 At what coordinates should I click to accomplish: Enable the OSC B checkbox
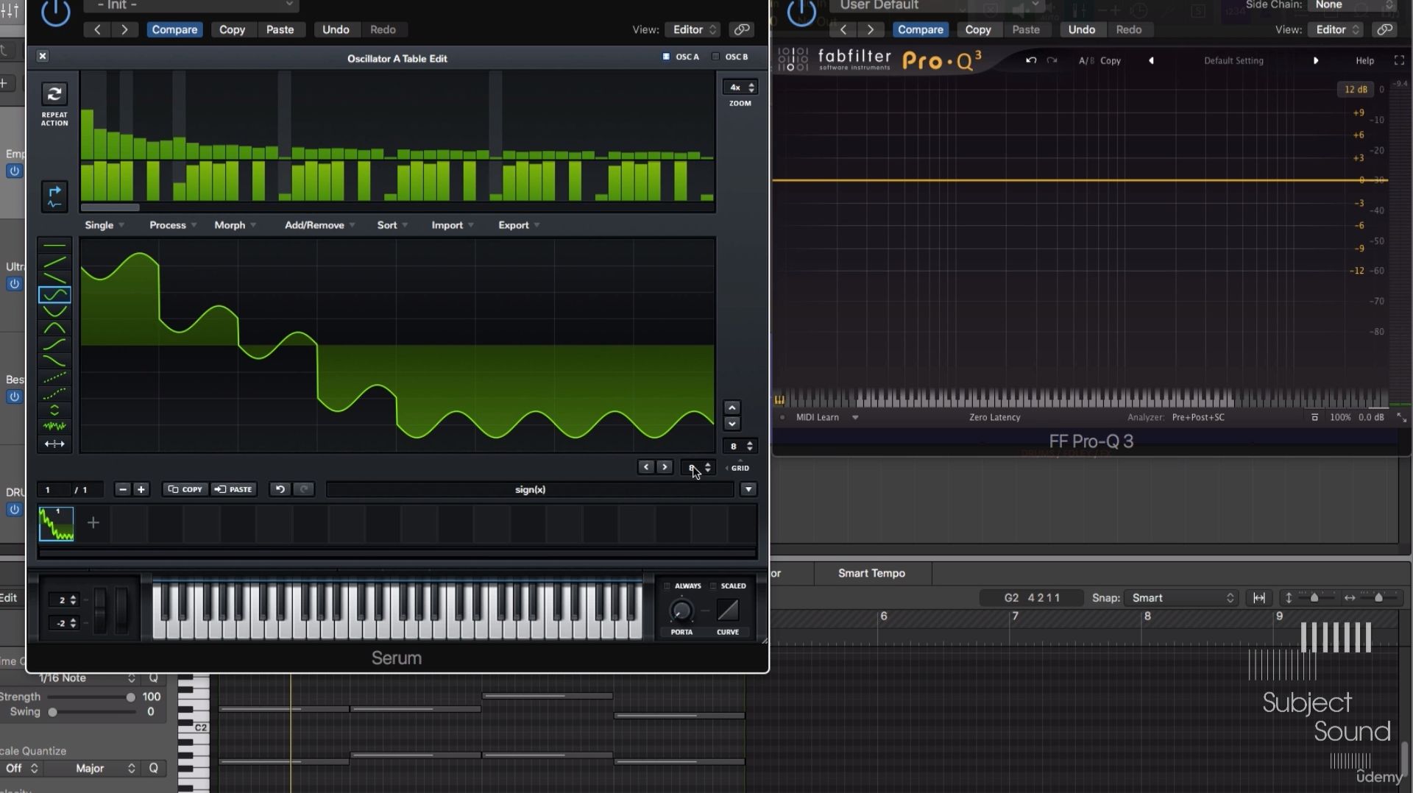(x=715, y=56)
